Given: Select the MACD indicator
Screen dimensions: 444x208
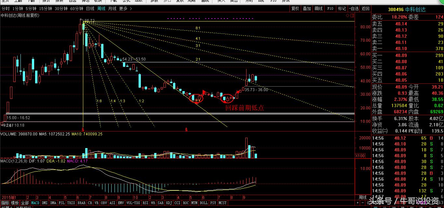Looking at the screenshot, I should point(35,203).
